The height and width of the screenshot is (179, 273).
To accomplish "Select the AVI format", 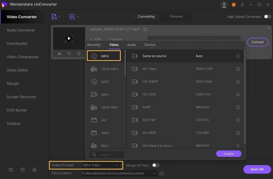I will pos(105,120).
